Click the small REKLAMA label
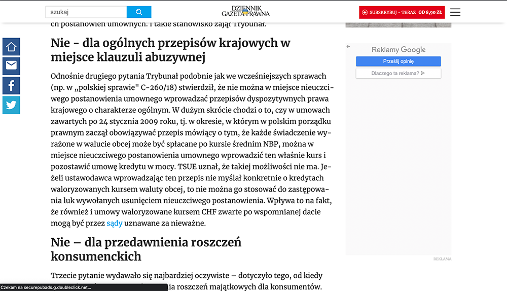Screen dimensions: 507x291 click(442, 259)
